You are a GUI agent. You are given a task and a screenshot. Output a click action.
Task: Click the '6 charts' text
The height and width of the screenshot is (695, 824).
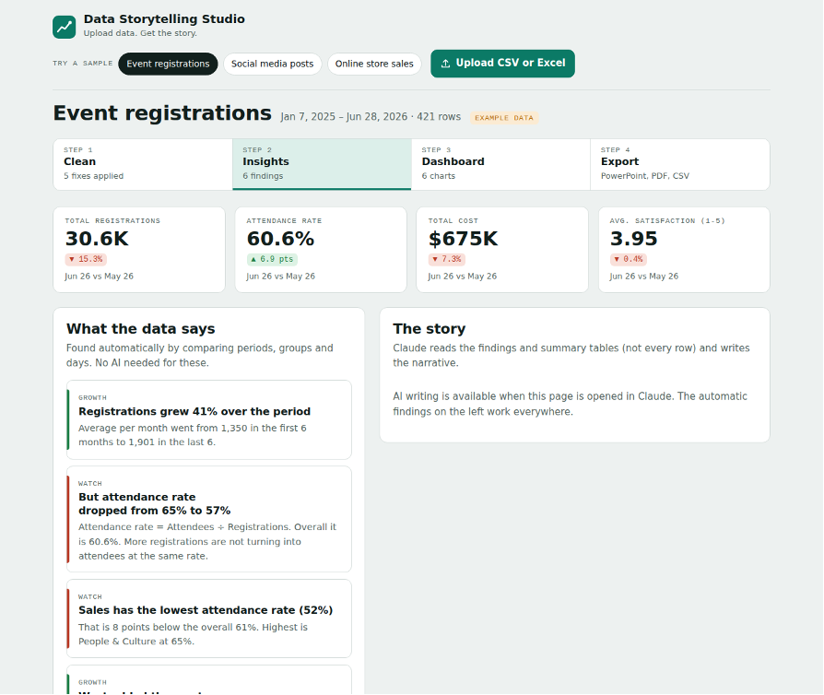(439, 176)
